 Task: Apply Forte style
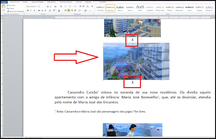(190, 8)
